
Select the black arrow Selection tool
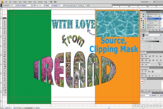(4, 22)
